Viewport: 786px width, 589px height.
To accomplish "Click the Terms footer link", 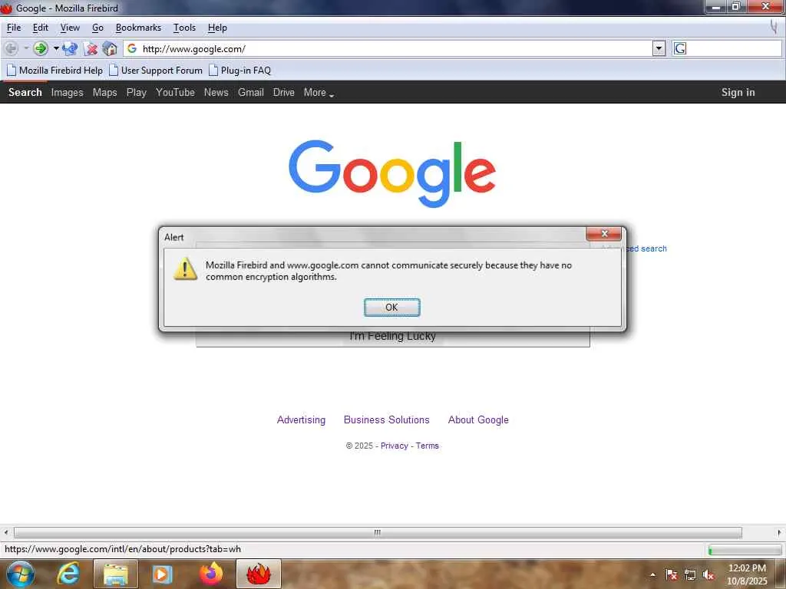I will click(x=427, y=446).
